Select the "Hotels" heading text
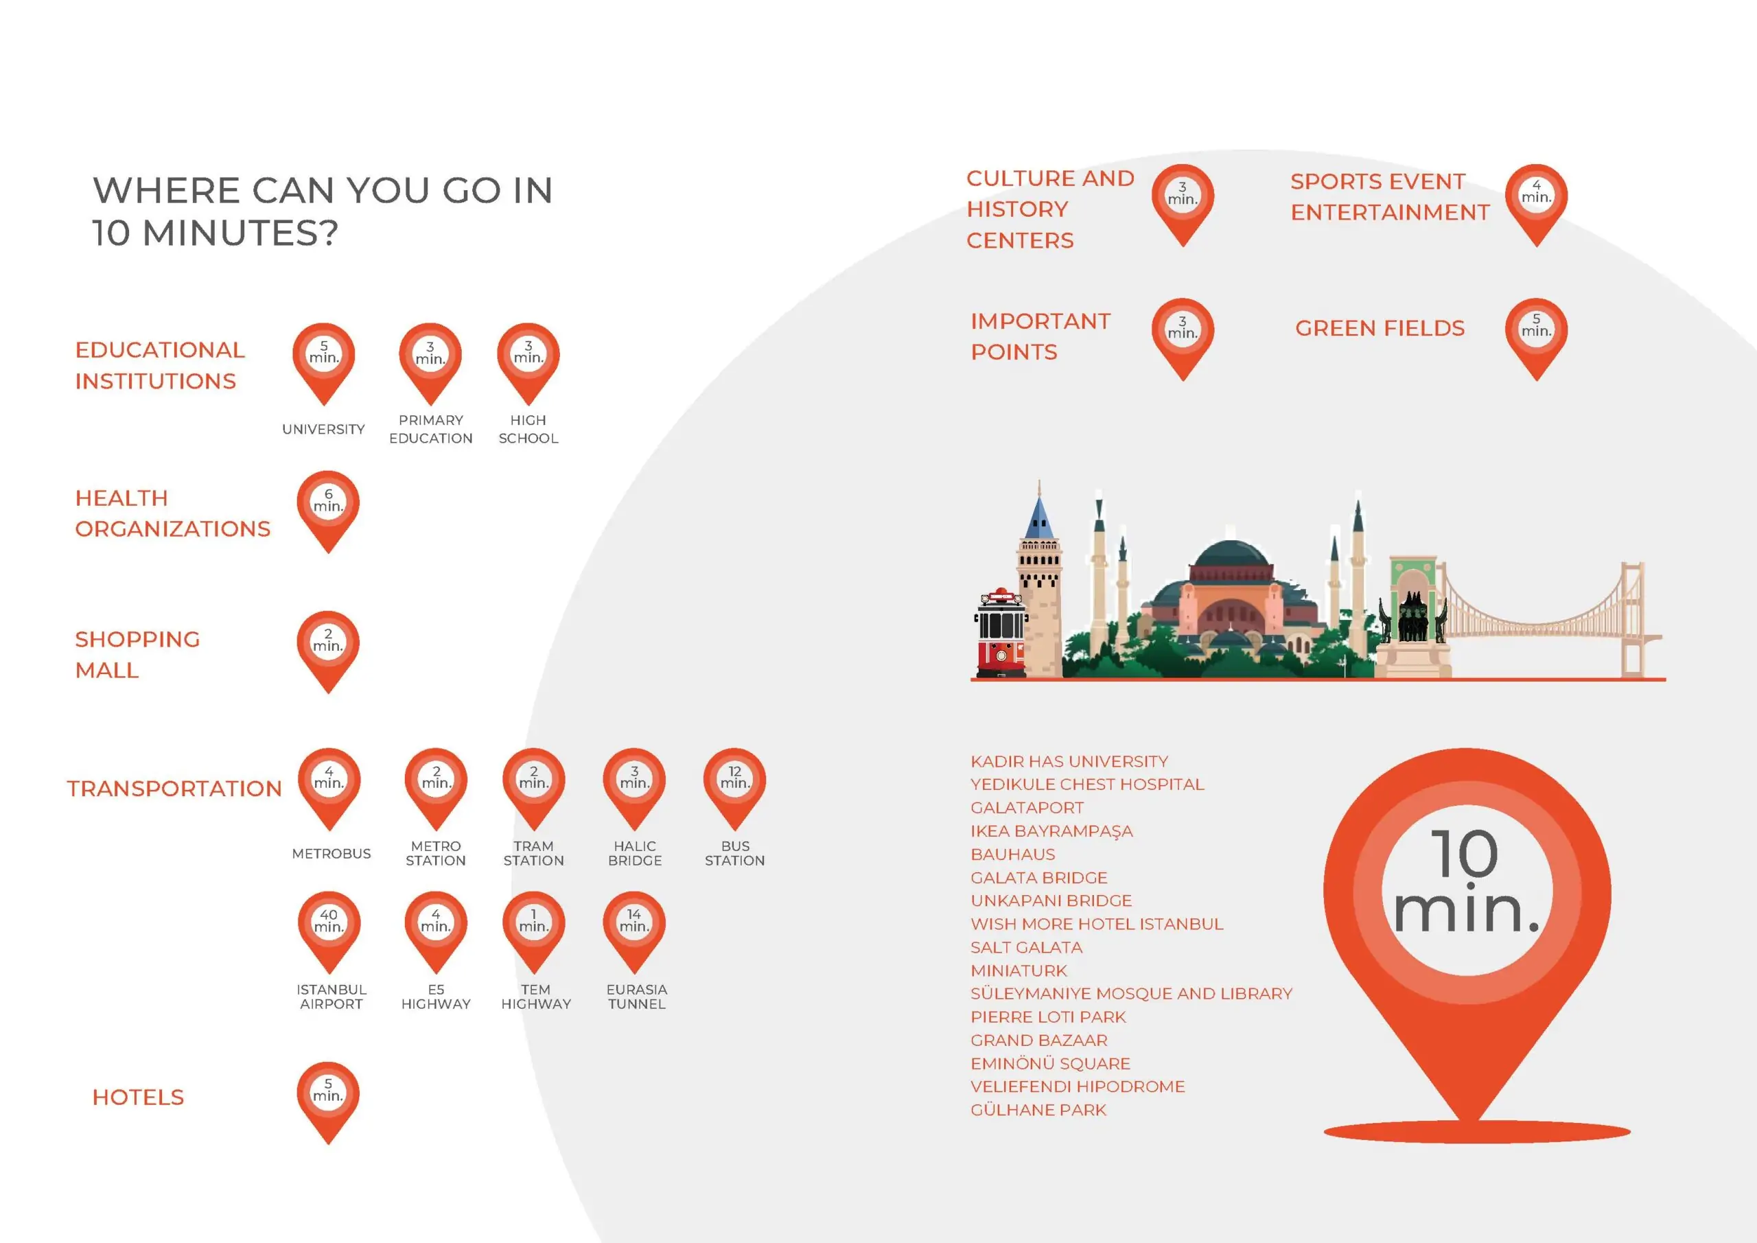 139,1097
